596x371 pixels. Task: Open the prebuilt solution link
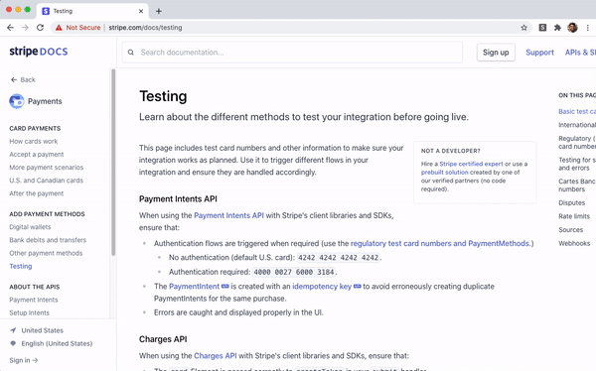(x=444, y=172)
